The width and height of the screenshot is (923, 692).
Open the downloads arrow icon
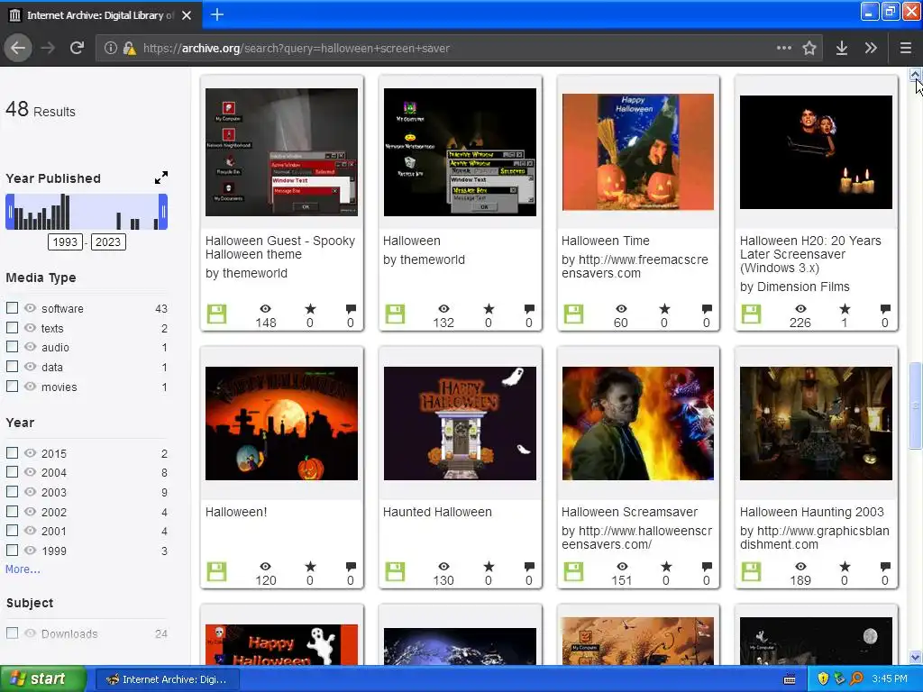(842, 48)
